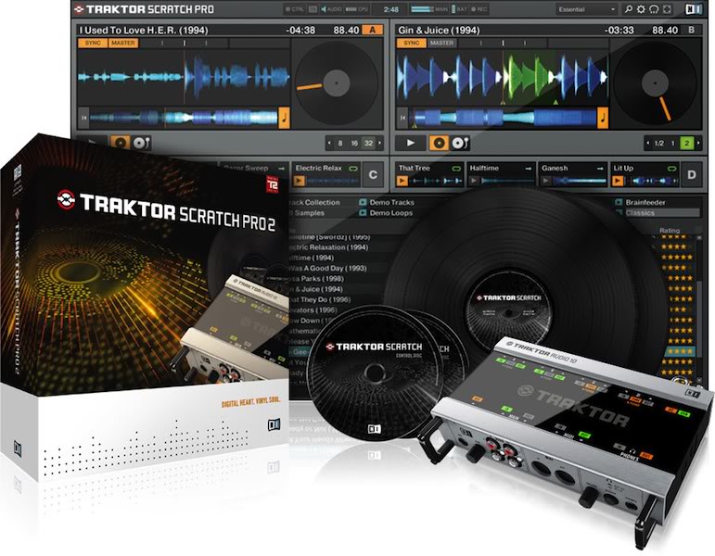Open sample deck D menu
The width and height of the screenshot is (715, 556).
[x=691, y=175]
